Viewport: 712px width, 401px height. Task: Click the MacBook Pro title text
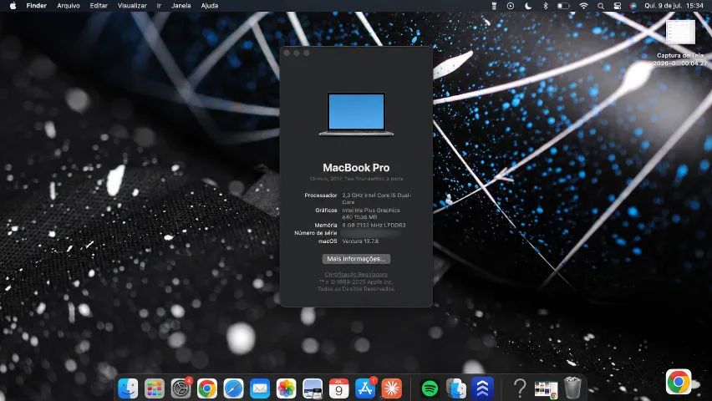(x=356, y=168)
